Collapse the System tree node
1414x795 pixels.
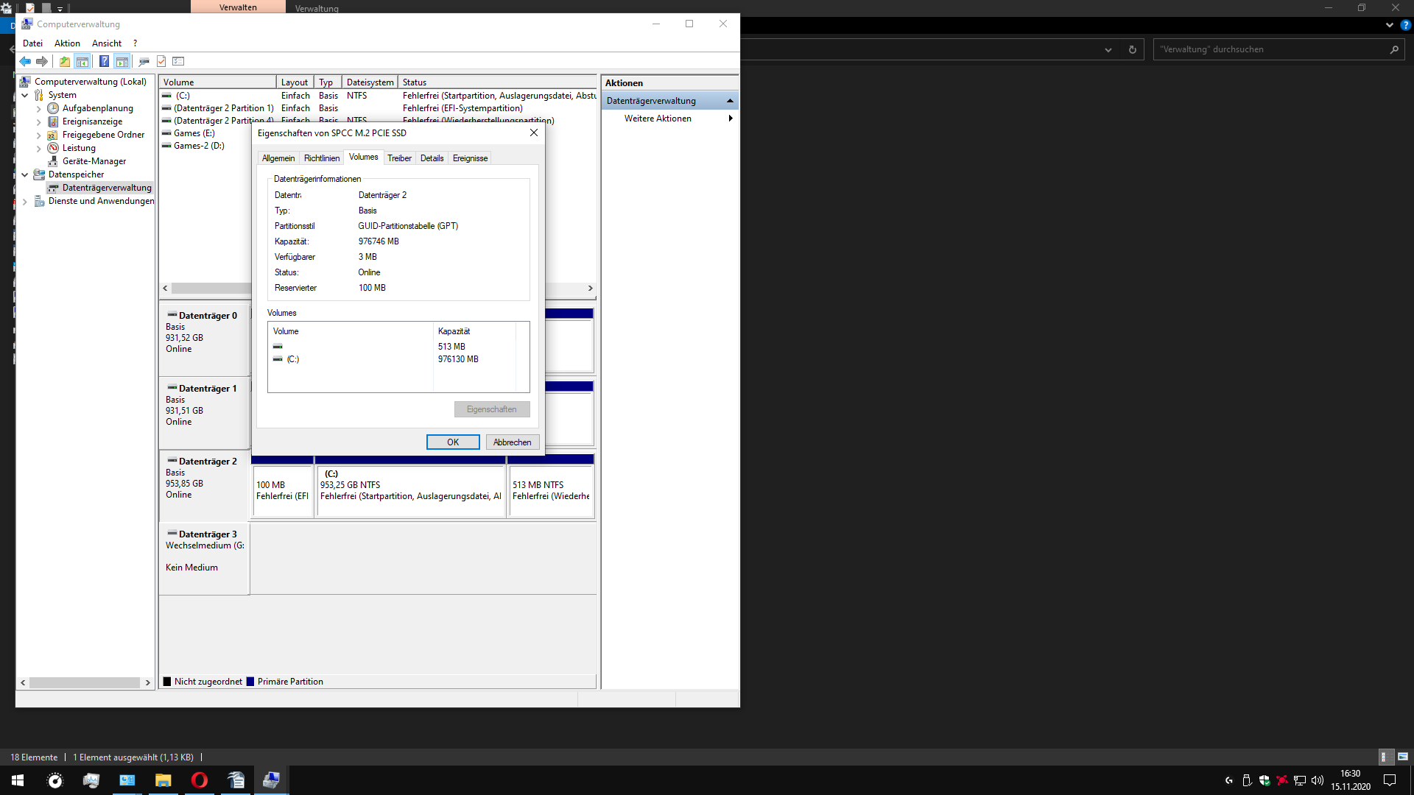pos(25,95)
